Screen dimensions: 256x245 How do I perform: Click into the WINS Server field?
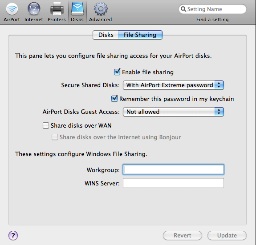(173, 183)
